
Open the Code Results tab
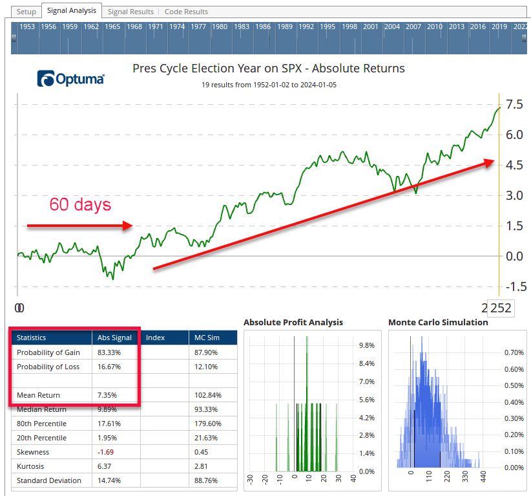pyautogui.click(x=186, y=12)
